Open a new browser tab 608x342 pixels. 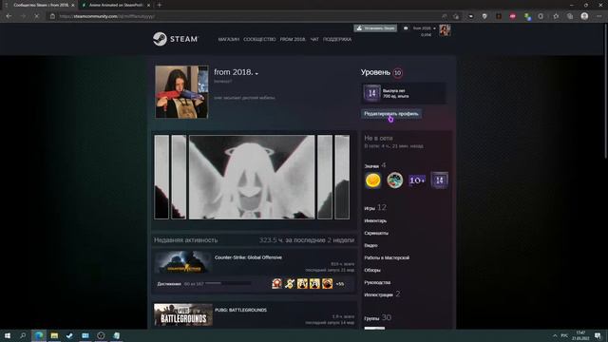(x=159, y=5)
